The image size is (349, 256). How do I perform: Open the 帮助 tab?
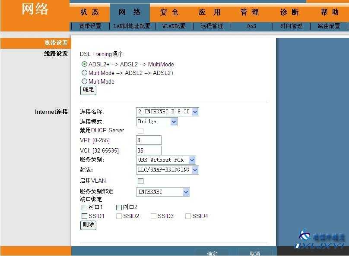(x=330, y=12)
